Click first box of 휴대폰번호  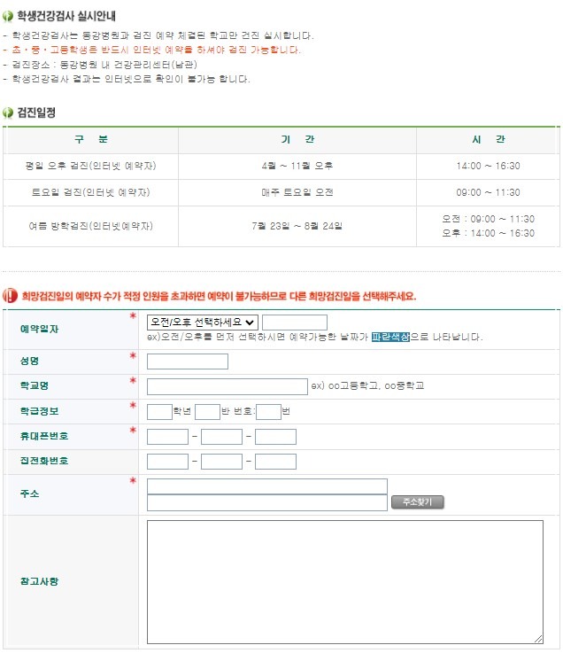(x=167, y=437)
